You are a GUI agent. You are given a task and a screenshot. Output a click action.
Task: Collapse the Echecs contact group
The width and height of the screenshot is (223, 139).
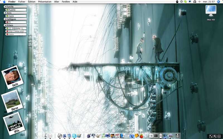[6, 25]
